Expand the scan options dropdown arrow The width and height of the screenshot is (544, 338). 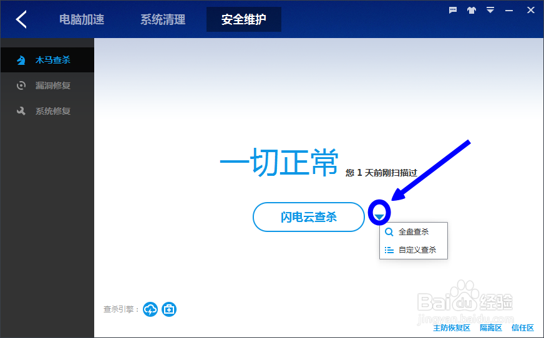coord(379,217)
